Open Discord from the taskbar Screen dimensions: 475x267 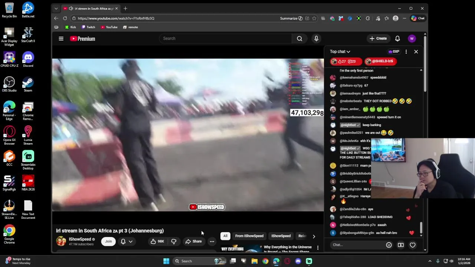(298, 261)
